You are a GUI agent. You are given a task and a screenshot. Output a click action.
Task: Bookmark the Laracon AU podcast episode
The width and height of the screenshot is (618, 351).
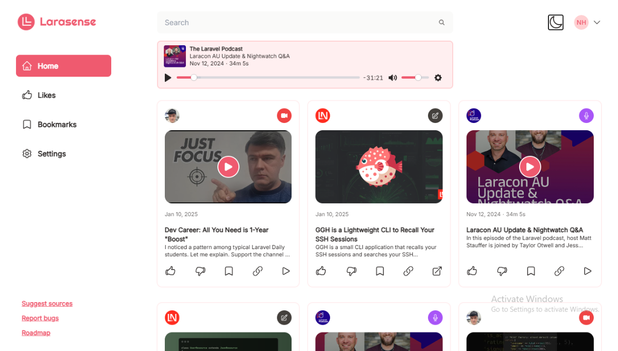click(531, 271)
